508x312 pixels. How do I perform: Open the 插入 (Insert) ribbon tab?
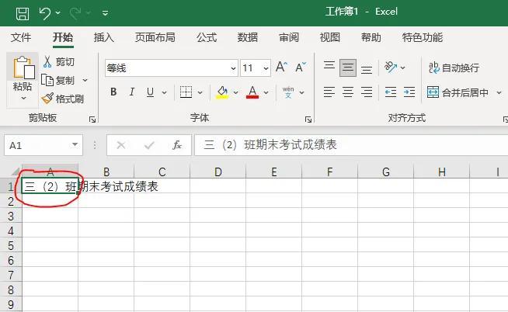click(104, 37)
